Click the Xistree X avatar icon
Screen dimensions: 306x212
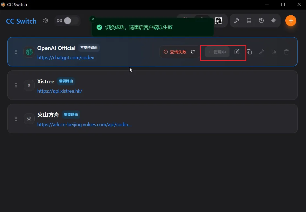[29, 85]
